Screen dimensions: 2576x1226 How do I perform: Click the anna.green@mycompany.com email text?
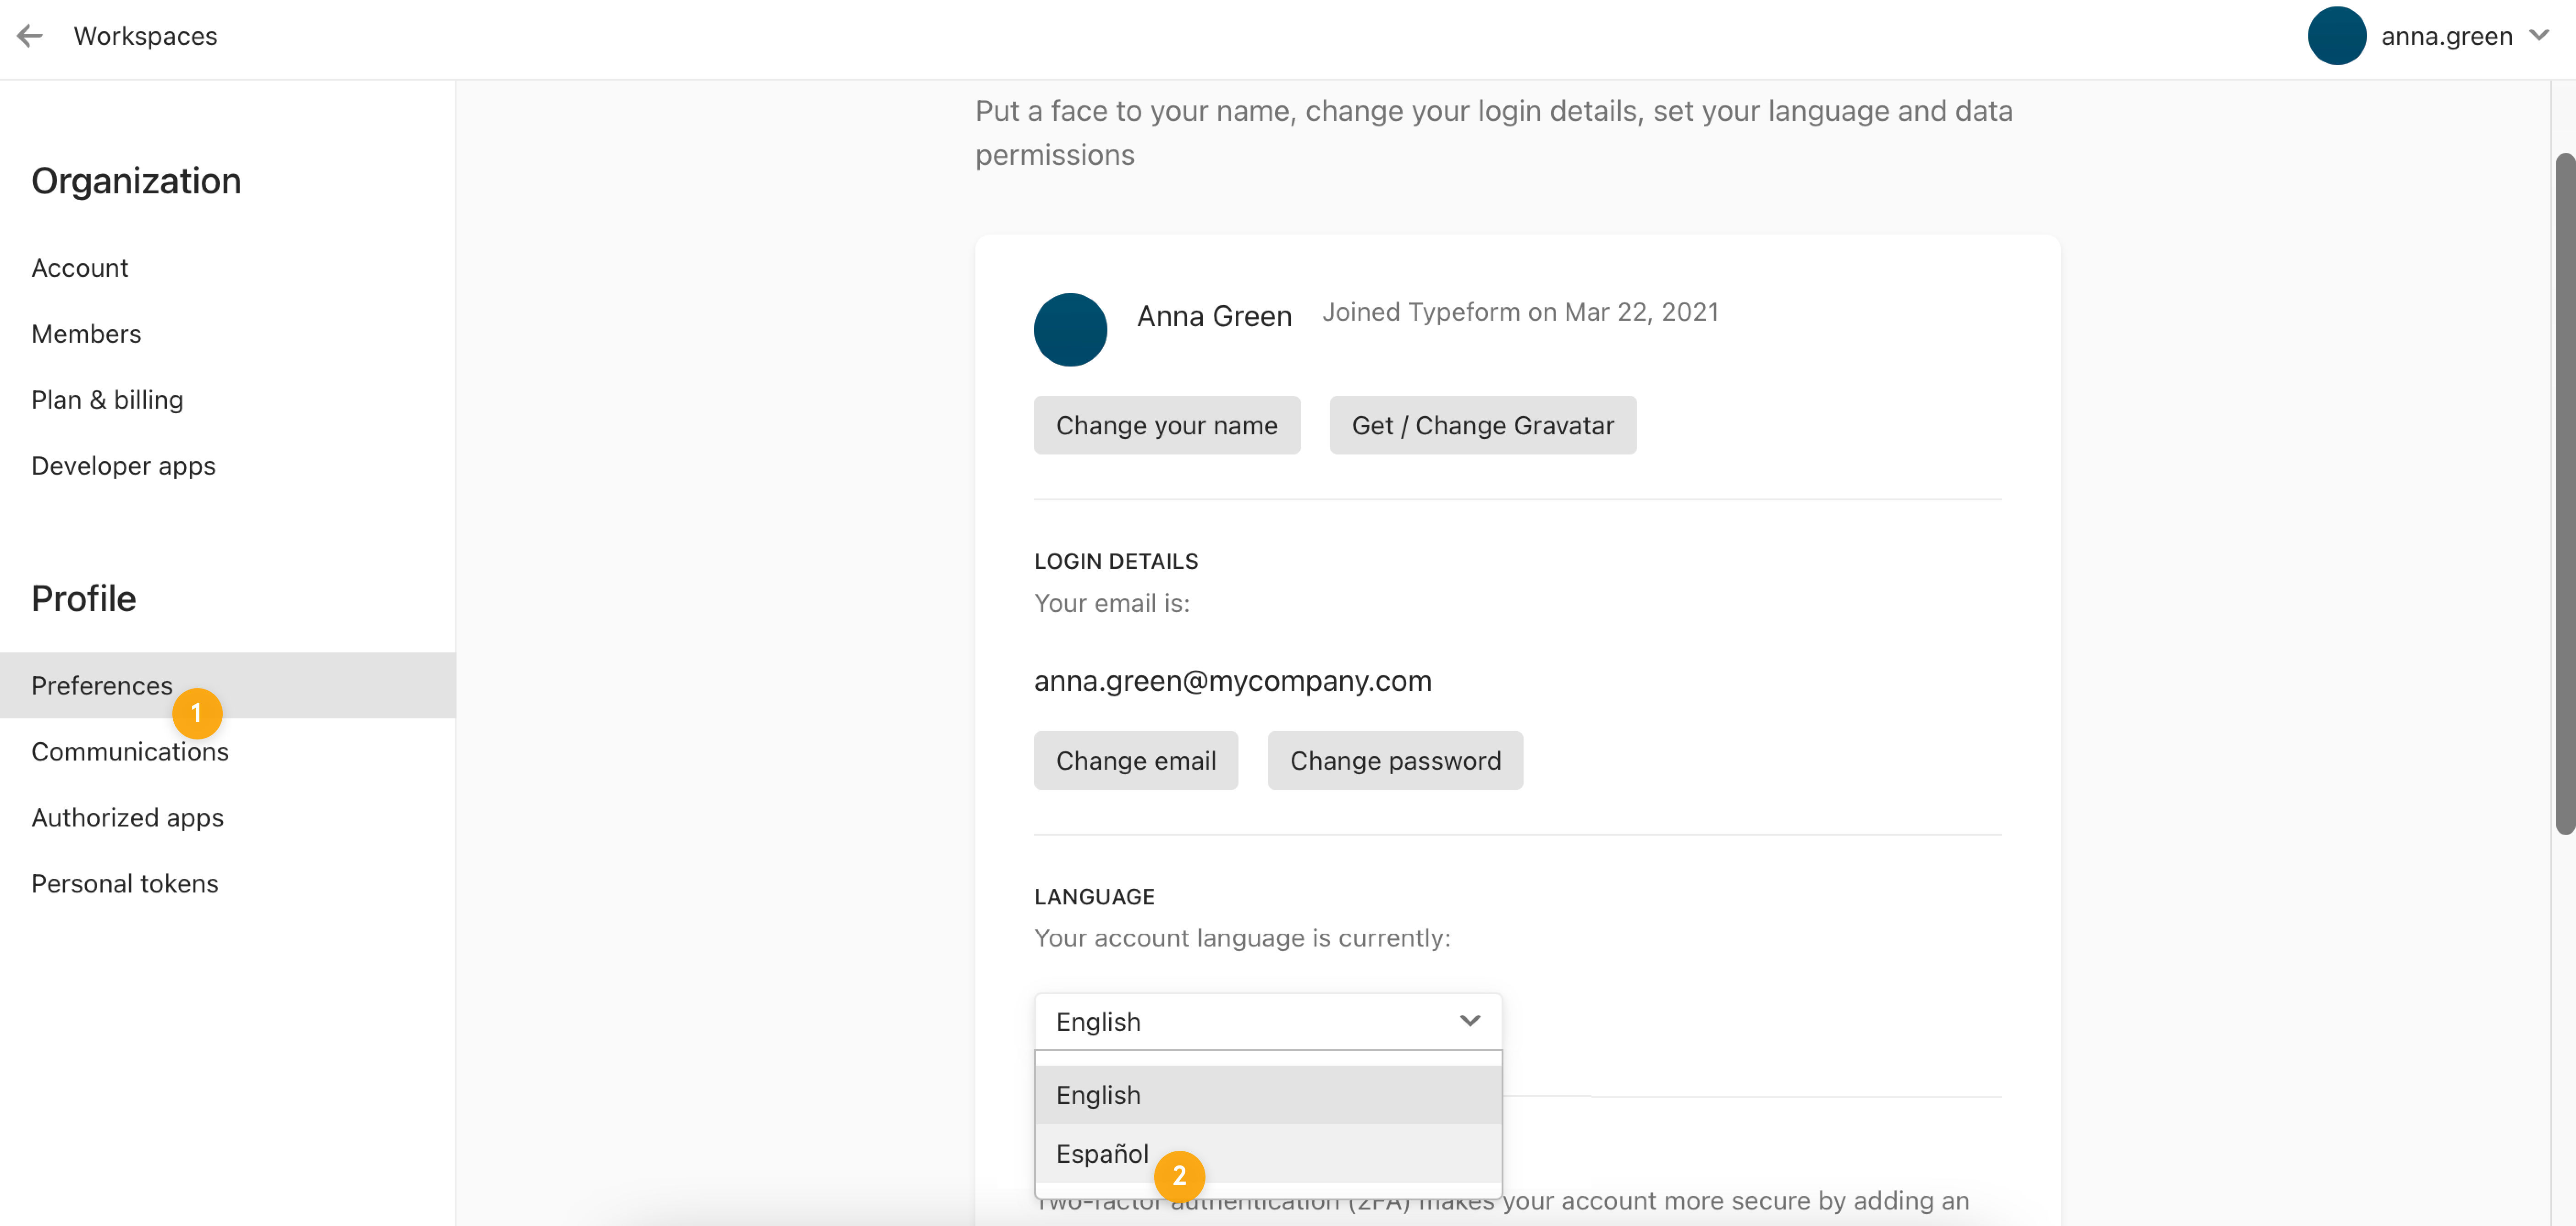coord(1232,681)
